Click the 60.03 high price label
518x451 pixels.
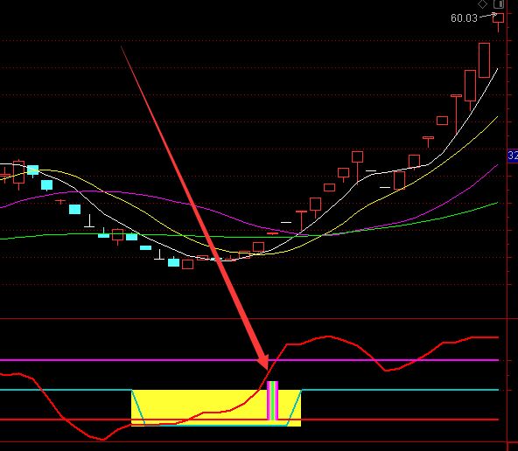tap(464, 17)
